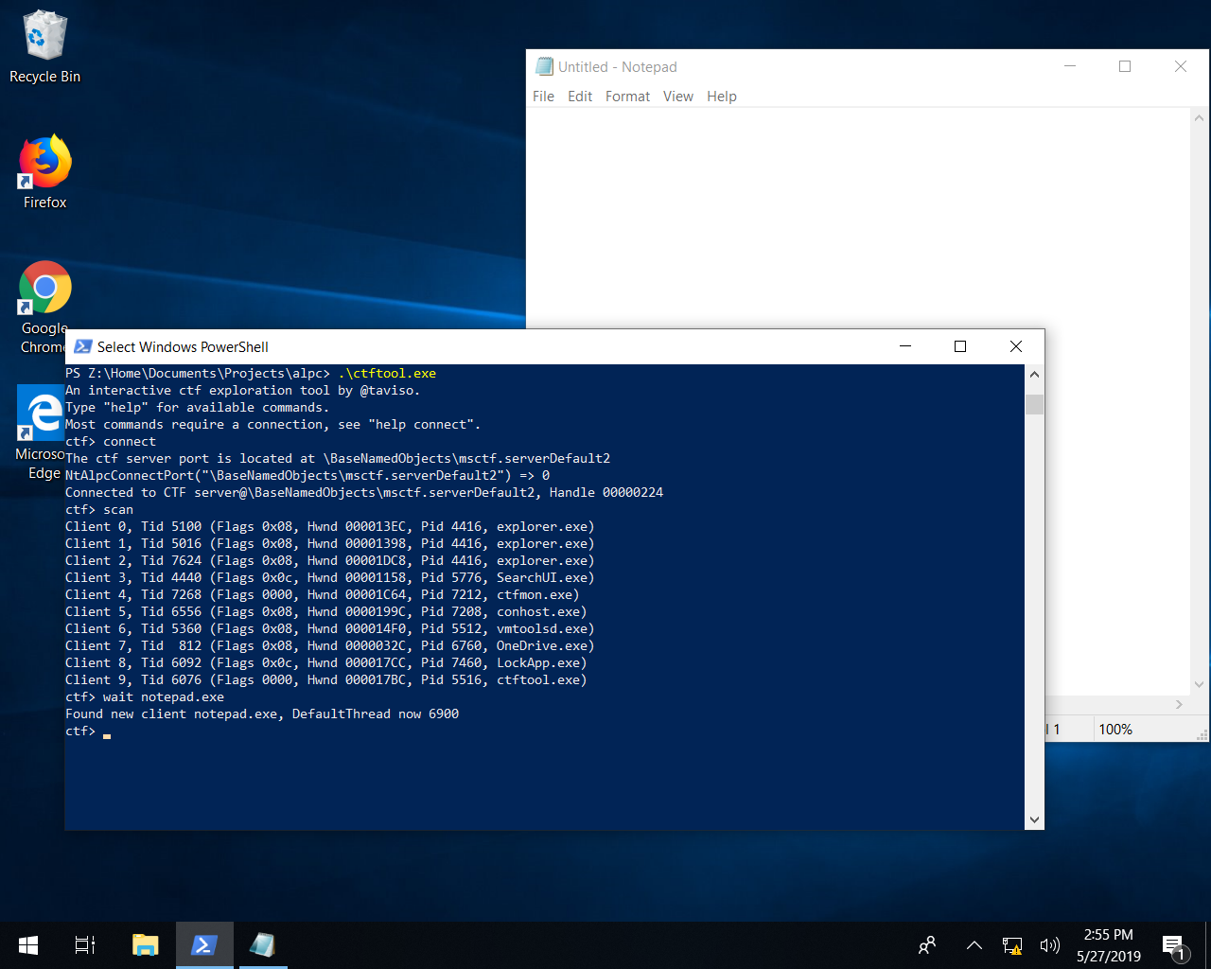Screen dimensions: 1211x969
Task: Click the PowerShell scrollbar down arrow
Action: pos(1034,819)
